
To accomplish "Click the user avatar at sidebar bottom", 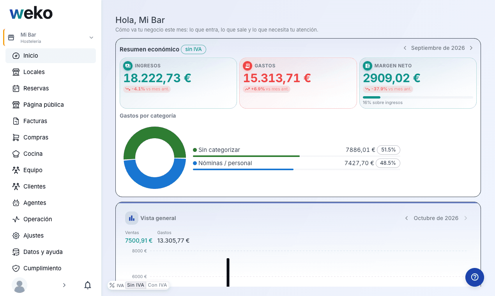I will pos(19,285).
